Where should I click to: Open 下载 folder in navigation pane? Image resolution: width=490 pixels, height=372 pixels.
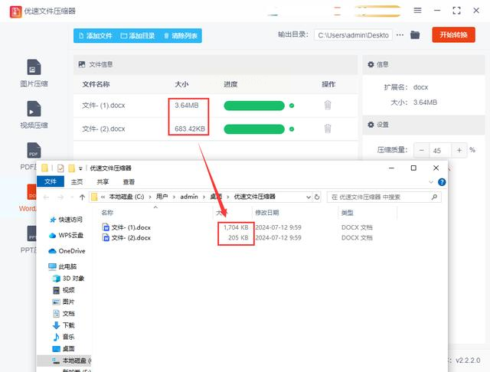pos(64,325)
